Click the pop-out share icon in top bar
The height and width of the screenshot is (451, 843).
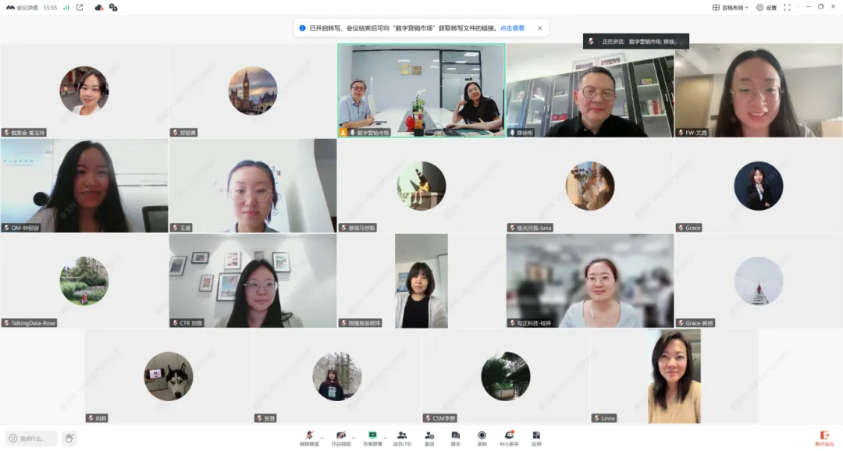click(80, 8)
